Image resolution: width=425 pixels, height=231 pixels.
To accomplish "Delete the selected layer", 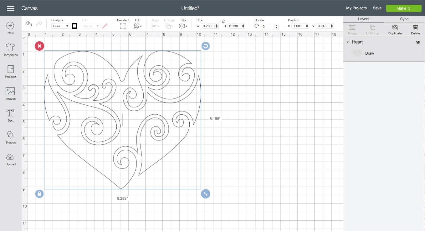I will click(415, 30).
